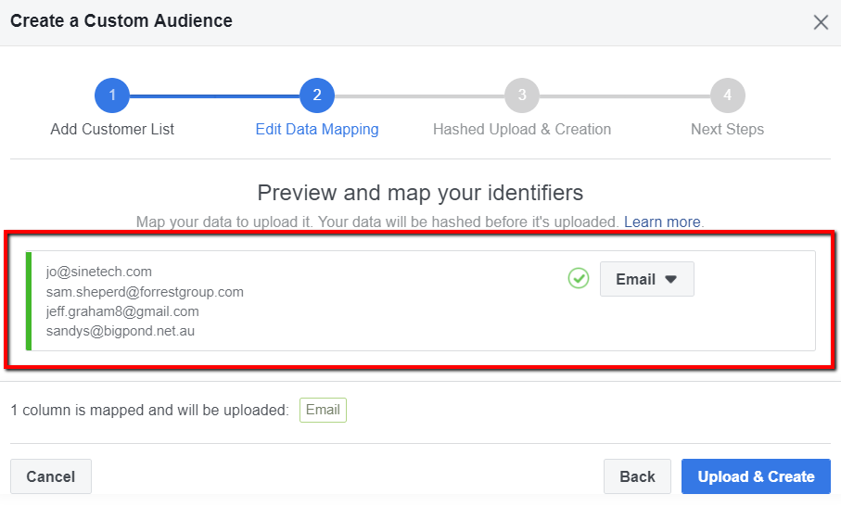Click the jo@sinetech.com preview entry
The image size is (841, 507).
point(99,272)
